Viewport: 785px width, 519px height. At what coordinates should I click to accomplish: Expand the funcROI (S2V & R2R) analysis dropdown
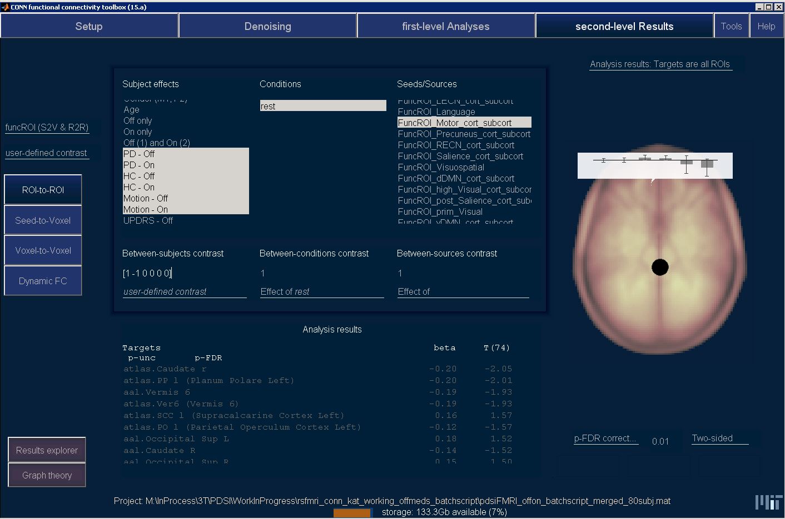pyautogui.click(x=47, y=127)
